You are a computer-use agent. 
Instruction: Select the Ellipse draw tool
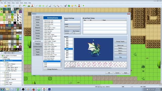pyautogui.click(x=43, y=6)
